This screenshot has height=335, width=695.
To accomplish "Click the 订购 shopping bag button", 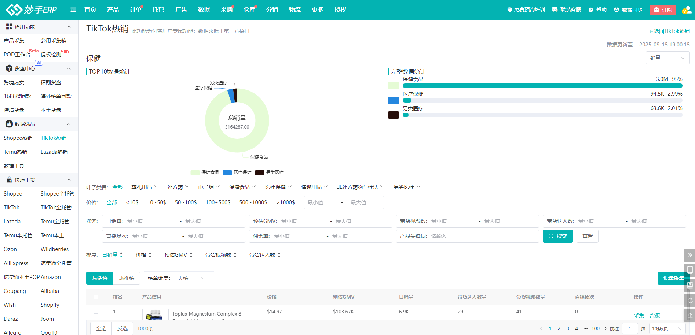I will [x=663, y=10].
